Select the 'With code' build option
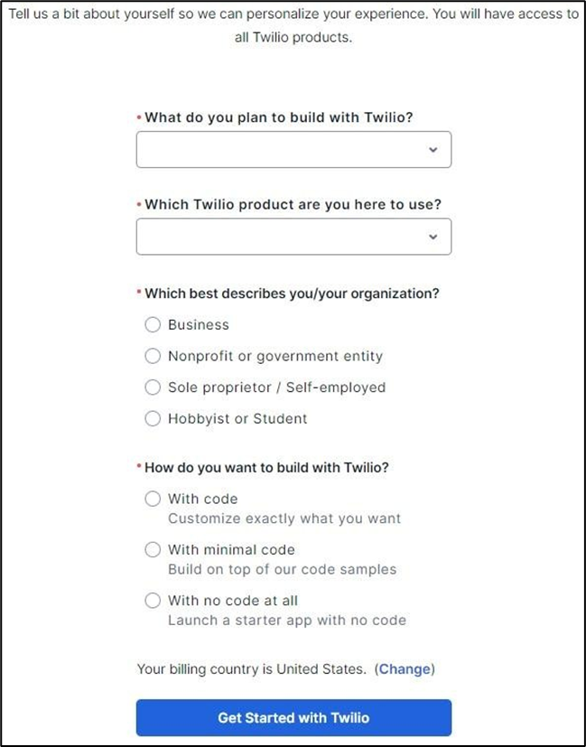 (153, 499)
